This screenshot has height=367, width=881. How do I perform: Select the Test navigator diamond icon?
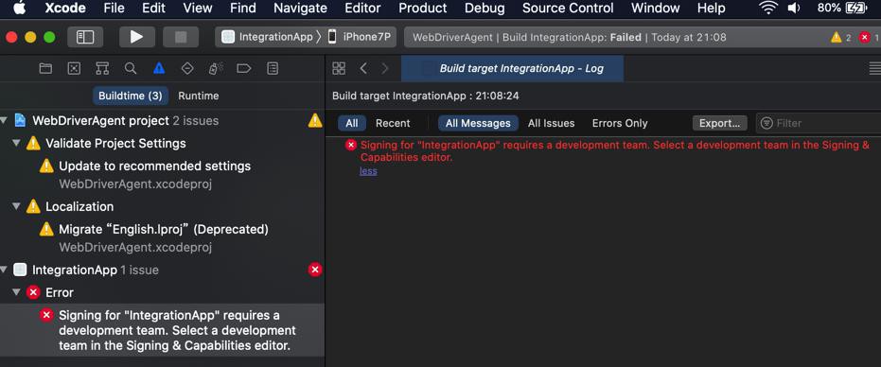click(x=187, y=68)
